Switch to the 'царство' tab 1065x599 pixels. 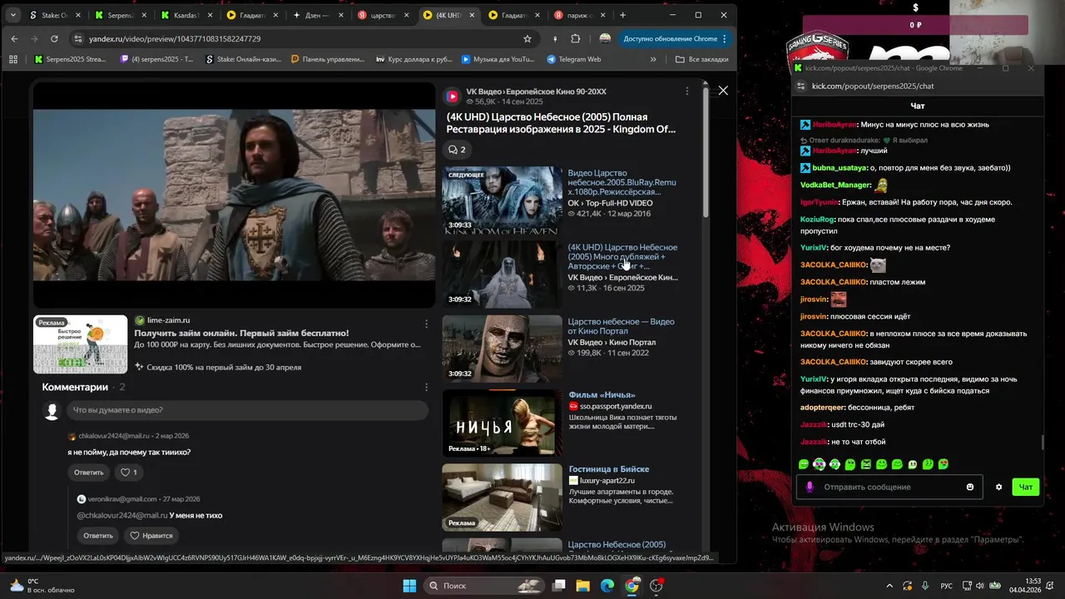(x=384, y=15)
